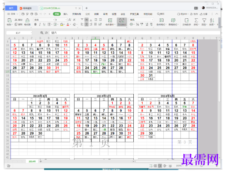This screenshot has height=172, width=226.
Task: Click the Paste clipboard icon
Action: click(x=9, y=20)
